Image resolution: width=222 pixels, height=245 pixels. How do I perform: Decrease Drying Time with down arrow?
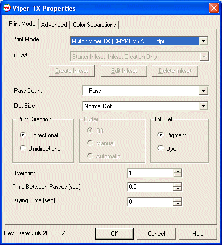tap(178, 203)
